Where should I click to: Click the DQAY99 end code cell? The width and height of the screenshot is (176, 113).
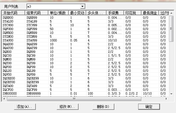point(32,48)
